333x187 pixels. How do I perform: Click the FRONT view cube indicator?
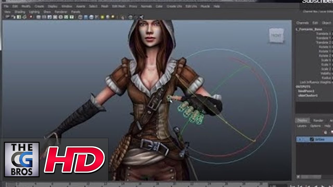(x=277, y=35)
